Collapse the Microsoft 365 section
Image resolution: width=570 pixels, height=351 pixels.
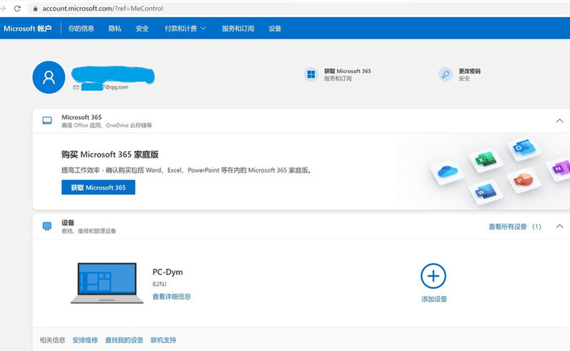559,121
